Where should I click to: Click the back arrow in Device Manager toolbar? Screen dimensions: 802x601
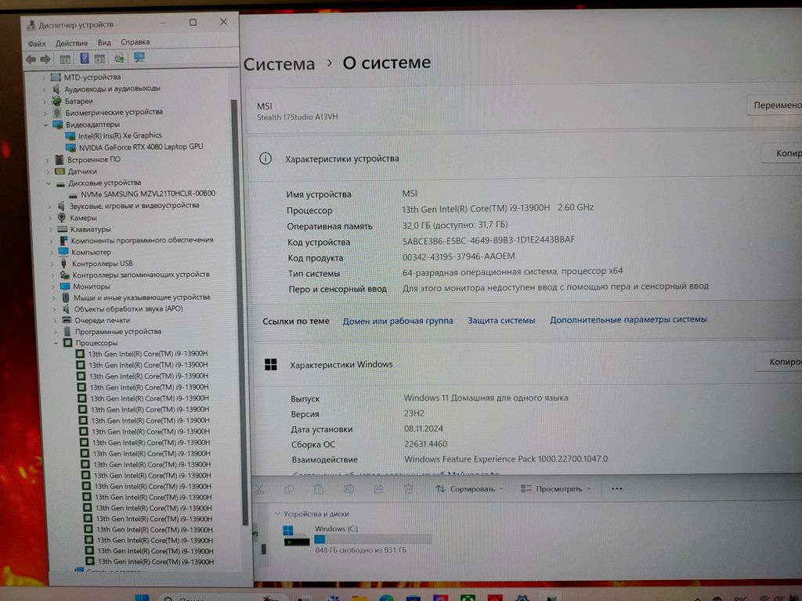point(30,59)
